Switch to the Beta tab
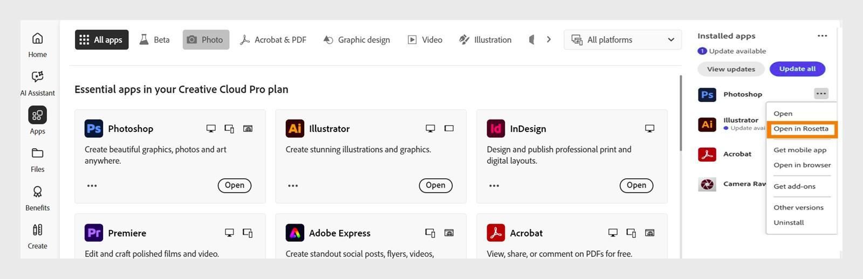863x279 pixels. tap(154, 40)
